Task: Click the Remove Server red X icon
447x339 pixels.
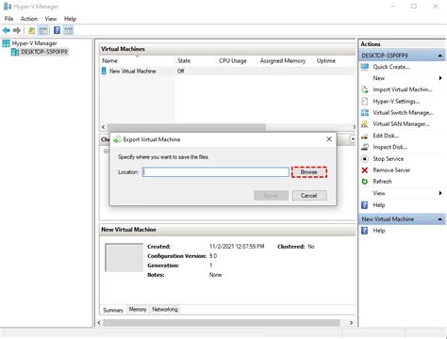Action: (365, 170)
